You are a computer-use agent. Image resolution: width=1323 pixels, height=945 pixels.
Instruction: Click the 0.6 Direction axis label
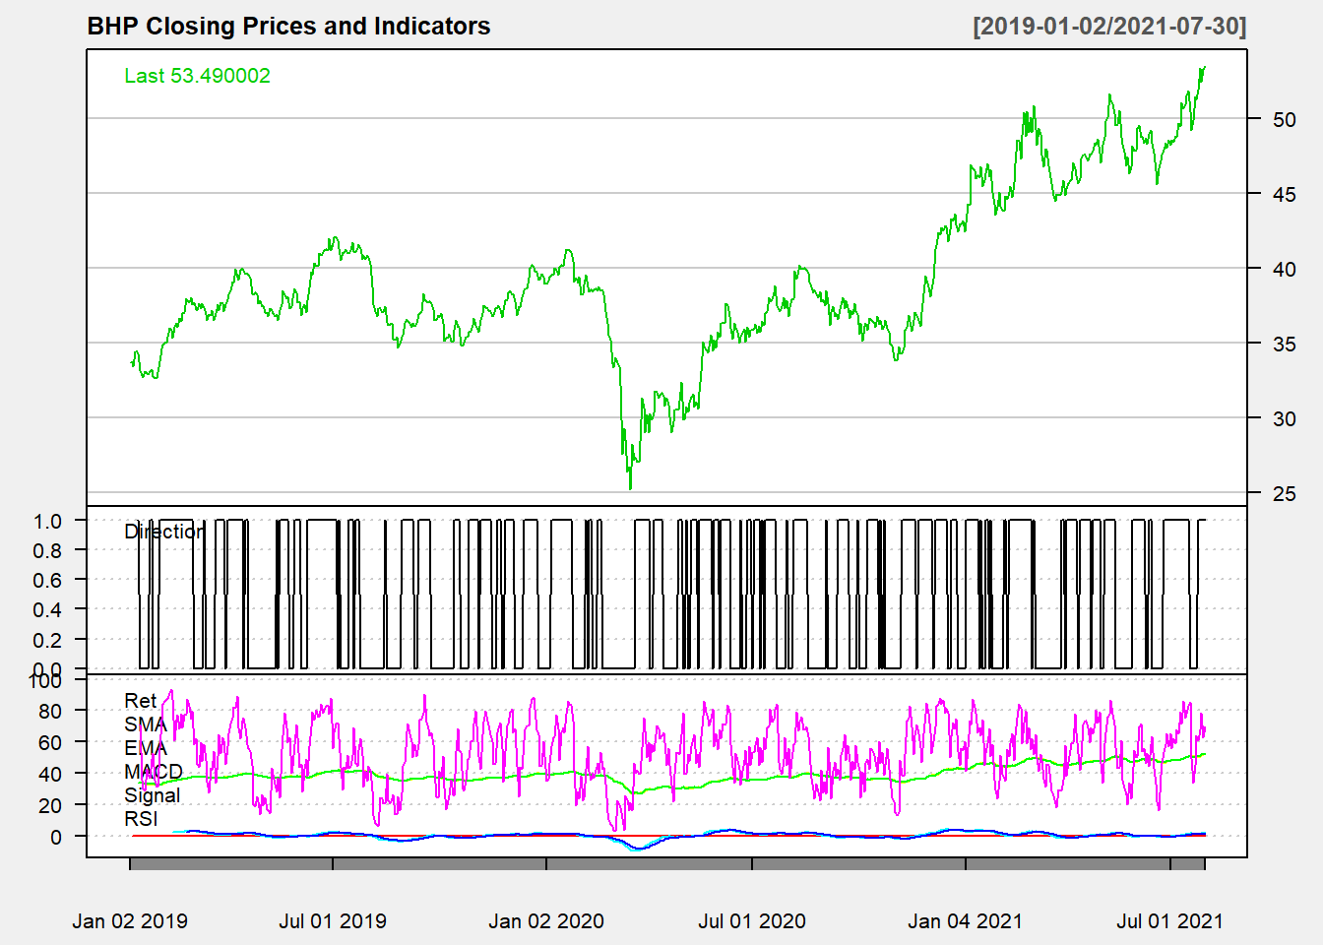point(47,580)
